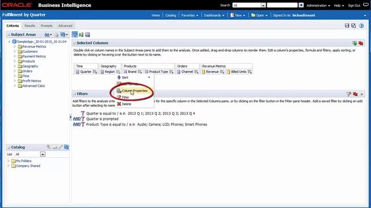Collapse the Selected Columns section

pyautogui.click(x=75, y=43)
